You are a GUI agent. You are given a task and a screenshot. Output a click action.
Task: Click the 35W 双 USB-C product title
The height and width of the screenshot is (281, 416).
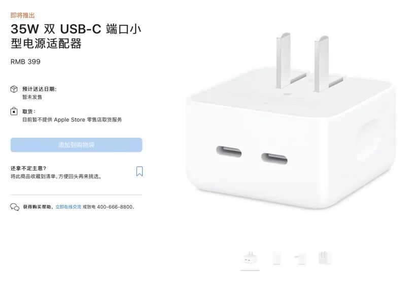(76, 36)
